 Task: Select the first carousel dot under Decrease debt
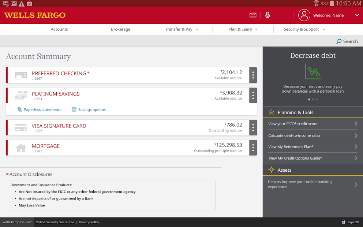pos(309,99)
